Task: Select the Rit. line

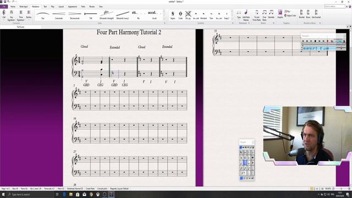Action: [x=138, y=15]
